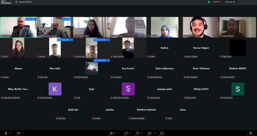Viewport: 257px width, 136px height.
Task: Select the purple K avatar of Kübra Korkmaz
Action: click(x=55, y=89)
